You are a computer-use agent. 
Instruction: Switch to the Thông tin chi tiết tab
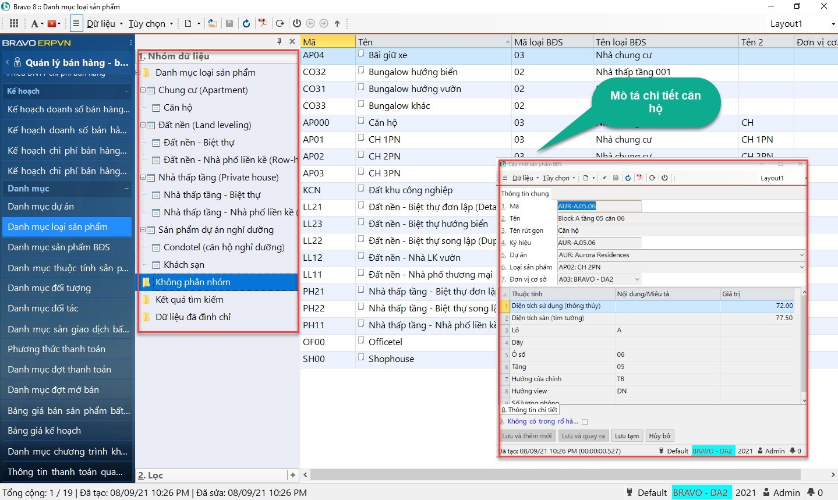point(529,410)
